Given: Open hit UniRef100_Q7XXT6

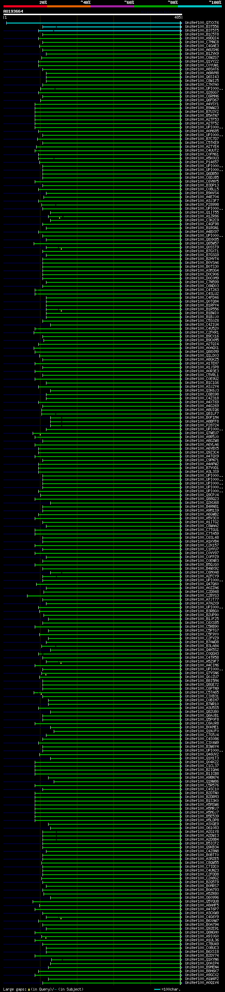Looking at the screenshot, I should (x=202, y=23).
